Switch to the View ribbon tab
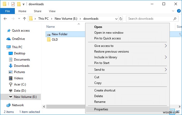 [x=52, y=11]
